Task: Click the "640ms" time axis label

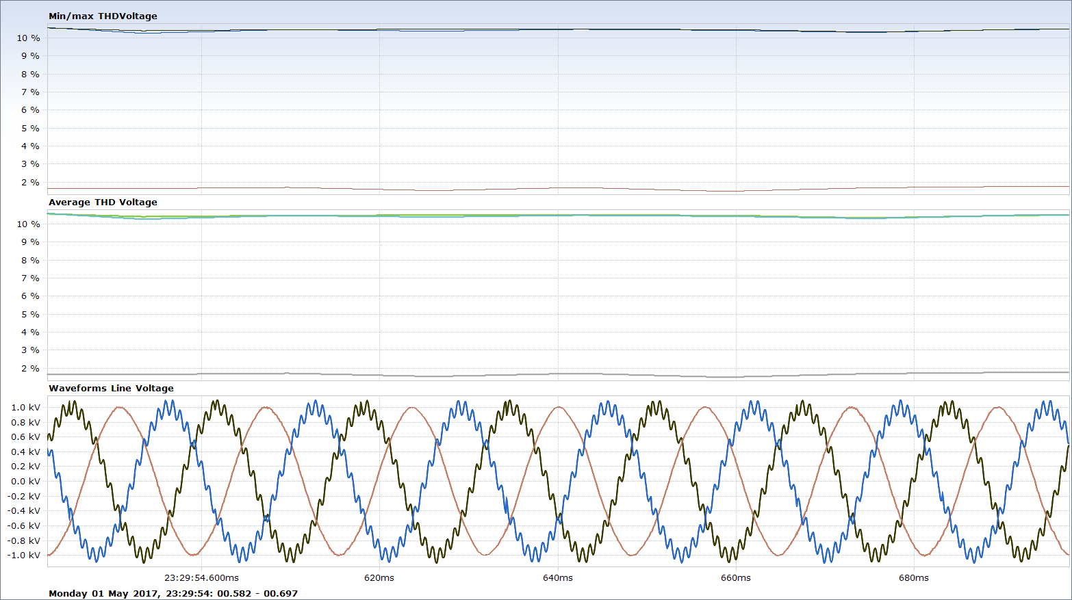Action: [558, 577]
